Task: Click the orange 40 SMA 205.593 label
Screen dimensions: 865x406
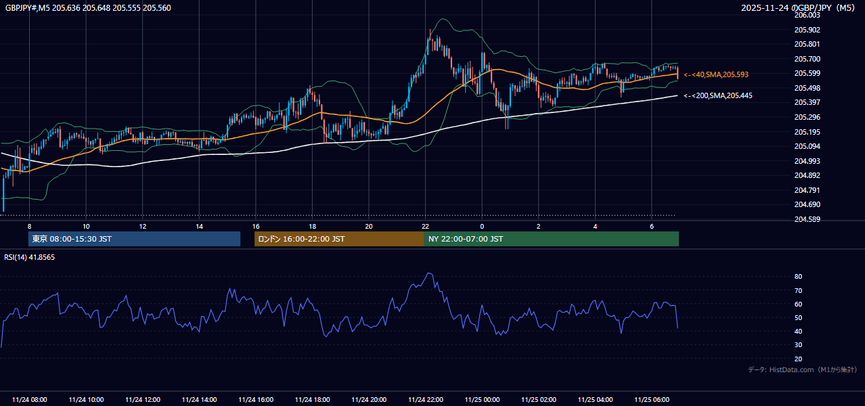Action: [716, 74]
